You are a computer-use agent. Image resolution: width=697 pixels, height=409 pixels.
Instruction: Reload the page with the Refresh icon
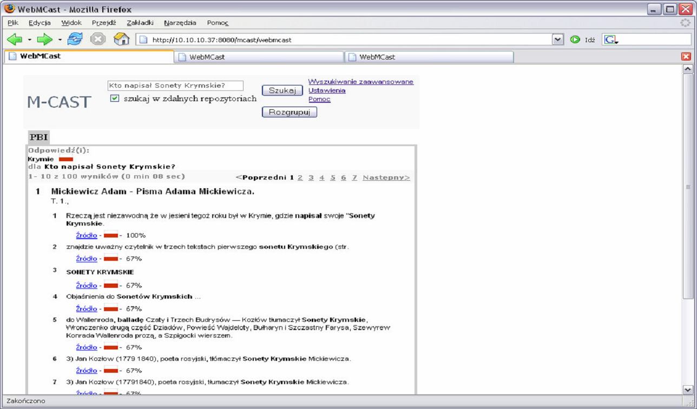pos(75,39)
